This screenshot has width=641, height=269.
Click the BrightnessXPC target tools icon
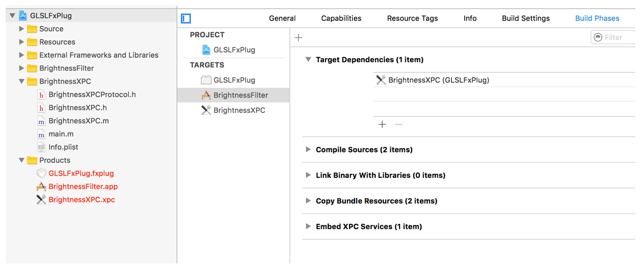[x=206, y=110]
